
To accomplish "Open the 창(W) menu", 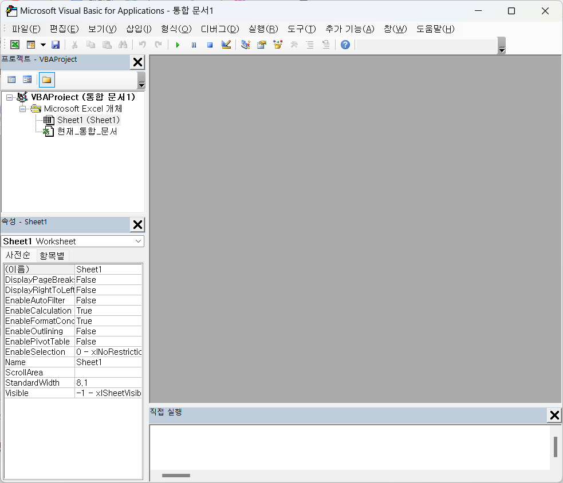I will point(395,29).
